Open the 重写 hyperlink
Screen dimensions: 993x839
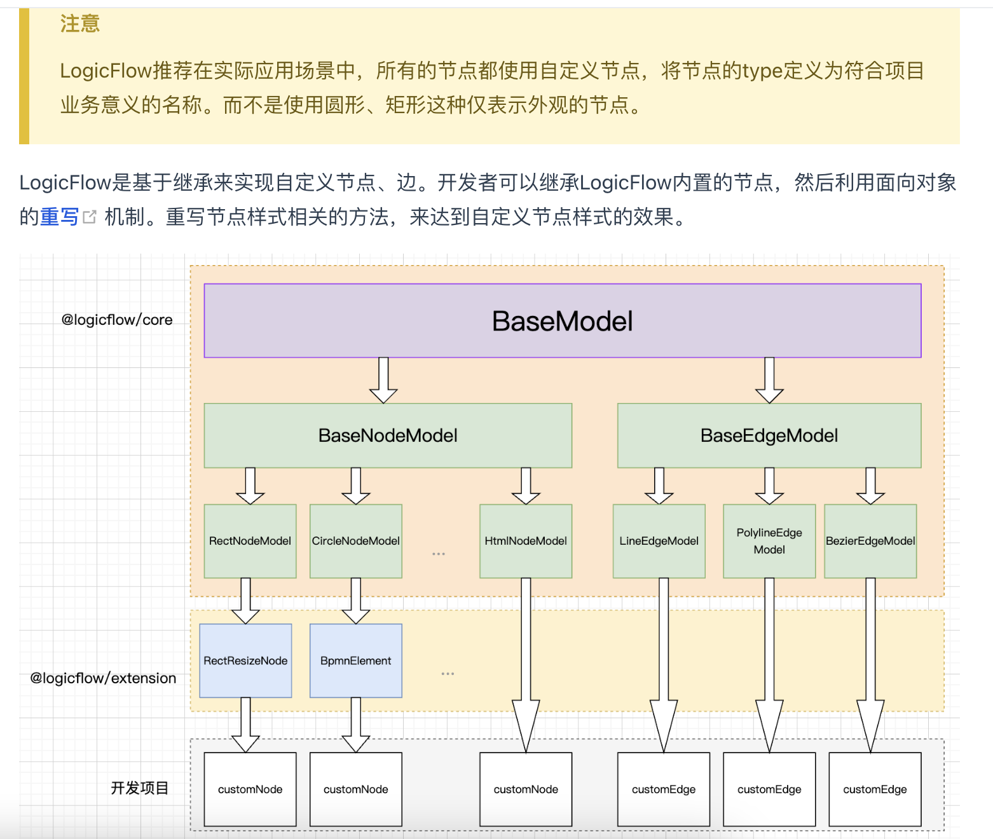coord(59,217)
